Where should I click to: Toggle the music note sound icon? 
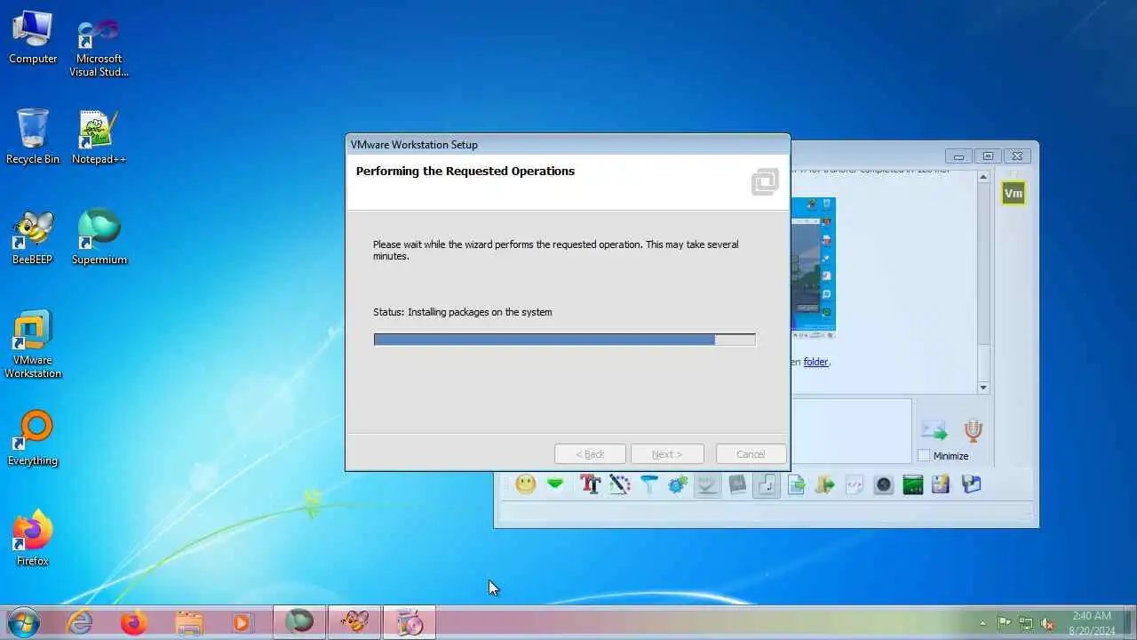(767, 484)
